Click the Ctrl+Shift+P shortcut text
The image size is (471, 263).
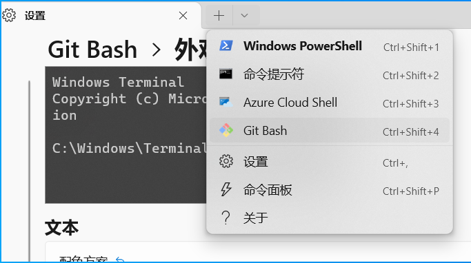click(x=411, y=191)
